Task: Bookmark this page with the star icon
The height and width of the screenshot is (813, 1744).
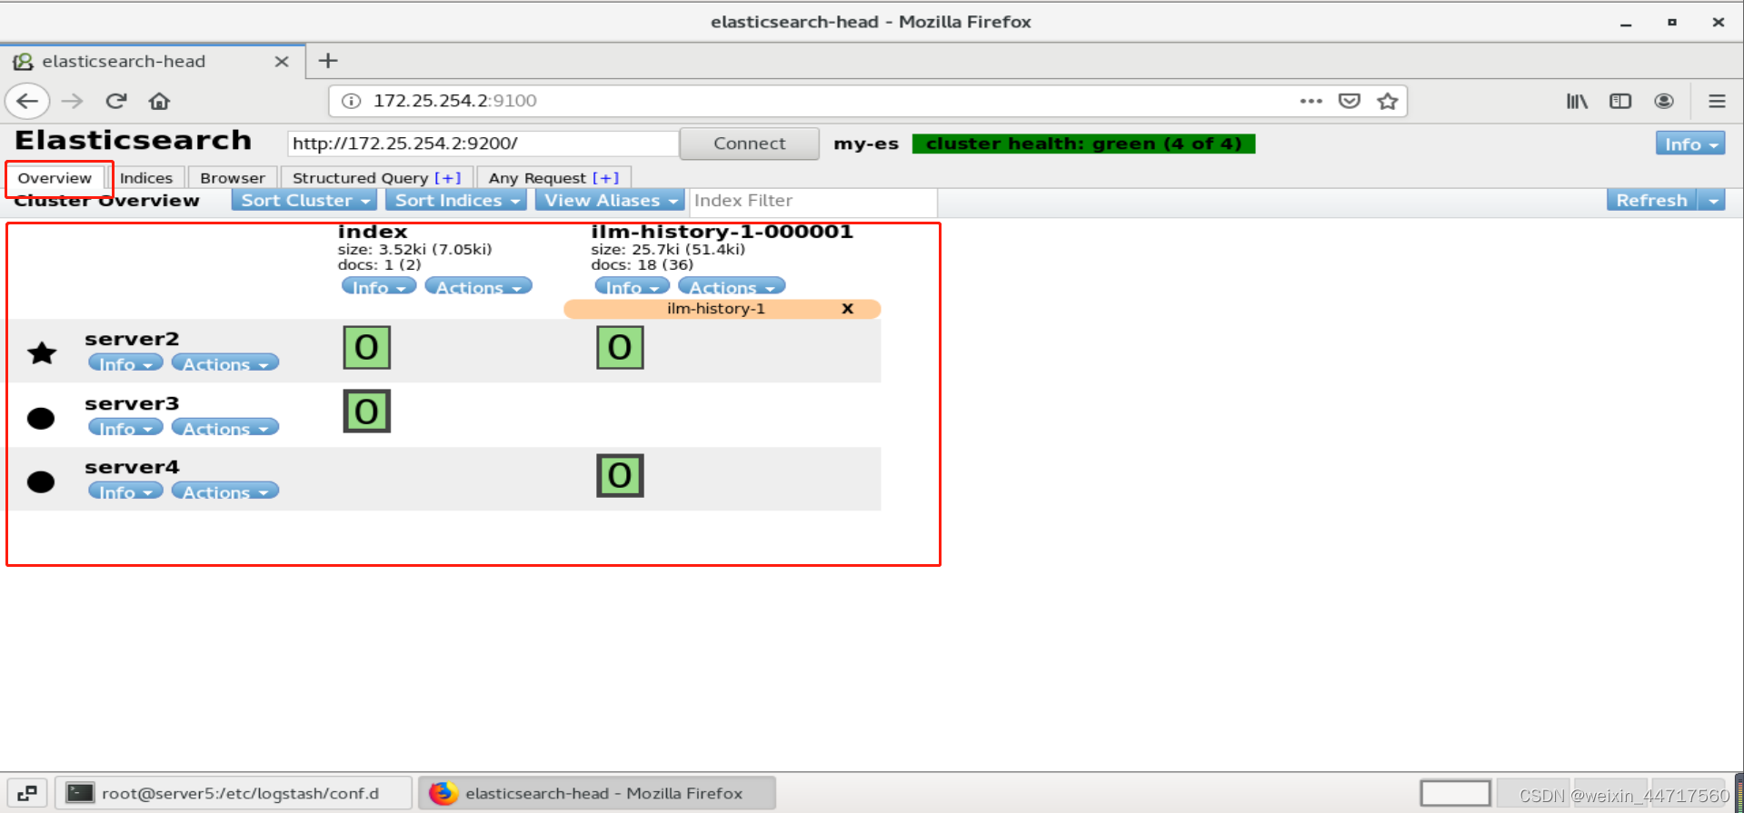Action: click(1387, 101)
